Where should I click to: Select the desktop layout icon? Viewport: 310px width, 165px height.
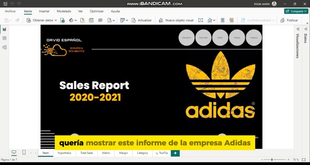[x=14, y=152]
